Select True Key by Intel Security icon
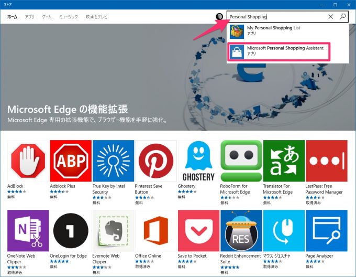 tap(113, 161)
